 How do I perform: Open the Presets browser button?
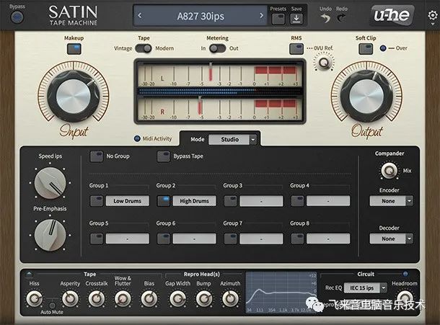pyautogui.click(x=278, y=19)
